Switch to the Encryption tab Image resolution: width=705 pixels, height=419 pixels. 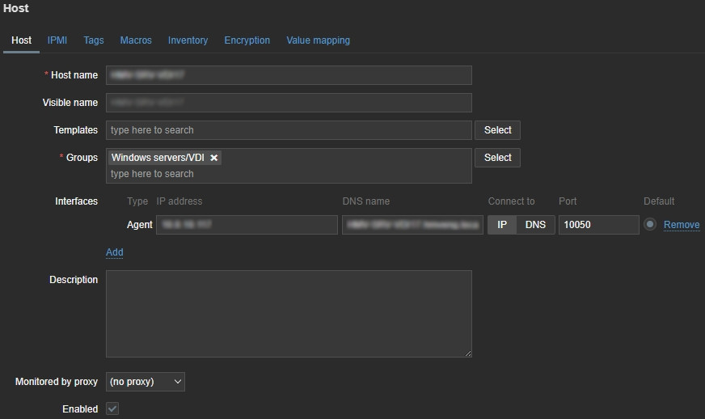click(247, 40)
